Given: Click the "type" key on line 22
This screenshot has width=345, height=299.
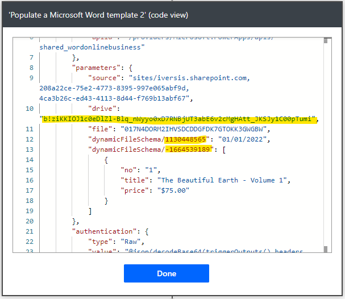Looking at the screenshot, I should pyautogui.click(x=100, y=242).
